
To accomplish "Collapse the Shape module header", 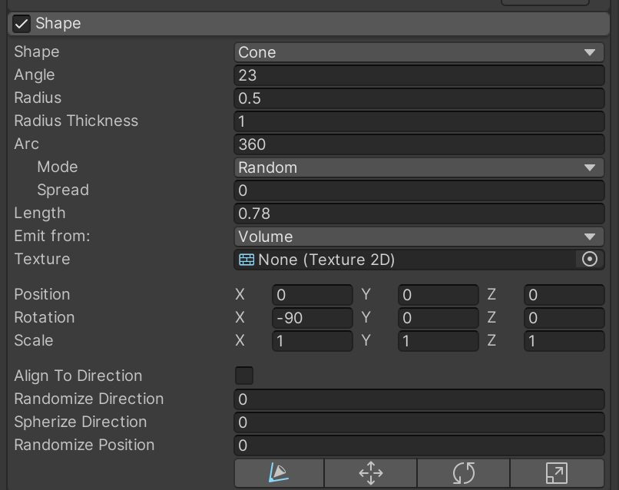I will tap(307, 24).
